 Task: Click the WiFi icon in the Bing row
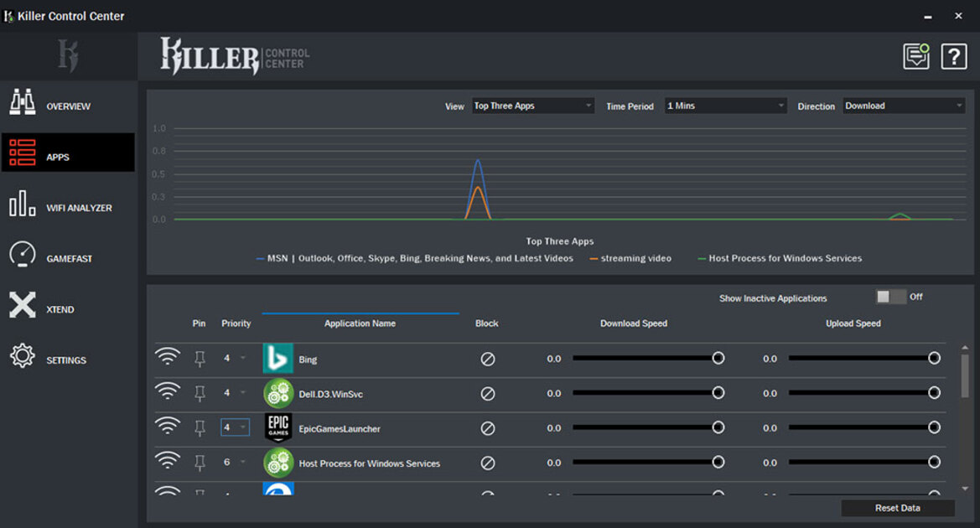point(168,357)
